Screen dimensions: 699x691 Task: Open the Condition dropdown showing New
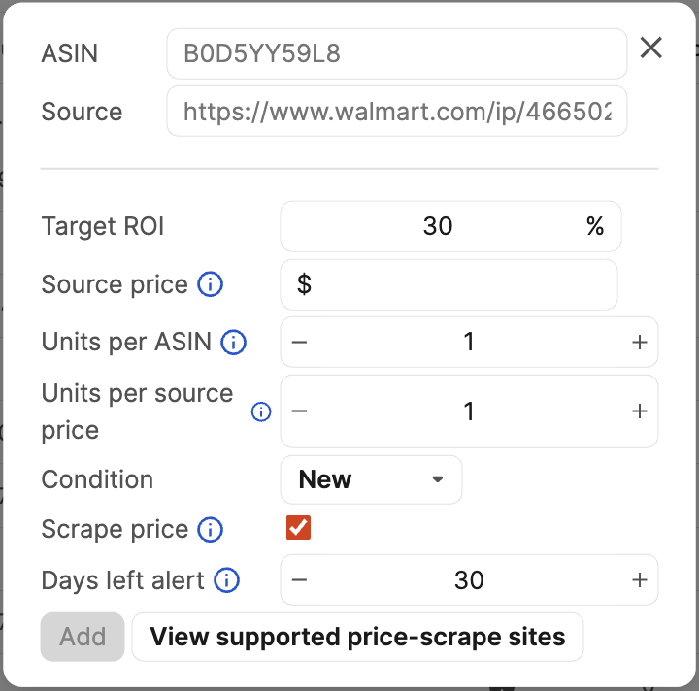[x=371, y=479]
